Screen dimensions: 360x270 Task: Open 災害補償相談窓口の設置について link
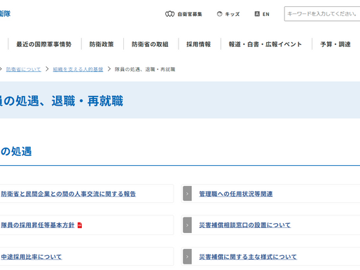click(x=245, y=225)
